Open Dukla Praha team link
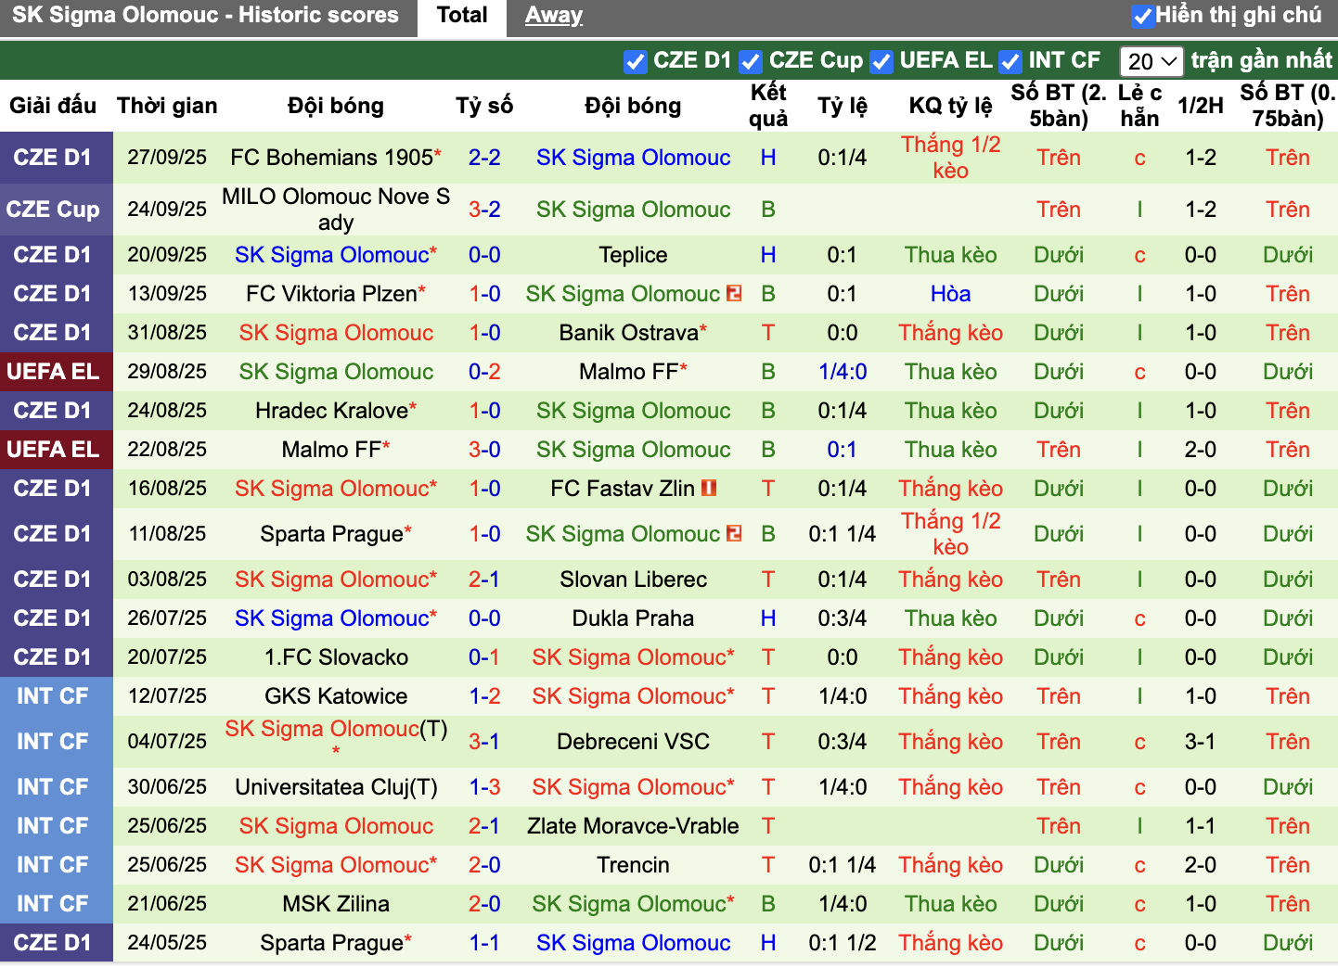 tap(633, 618)
